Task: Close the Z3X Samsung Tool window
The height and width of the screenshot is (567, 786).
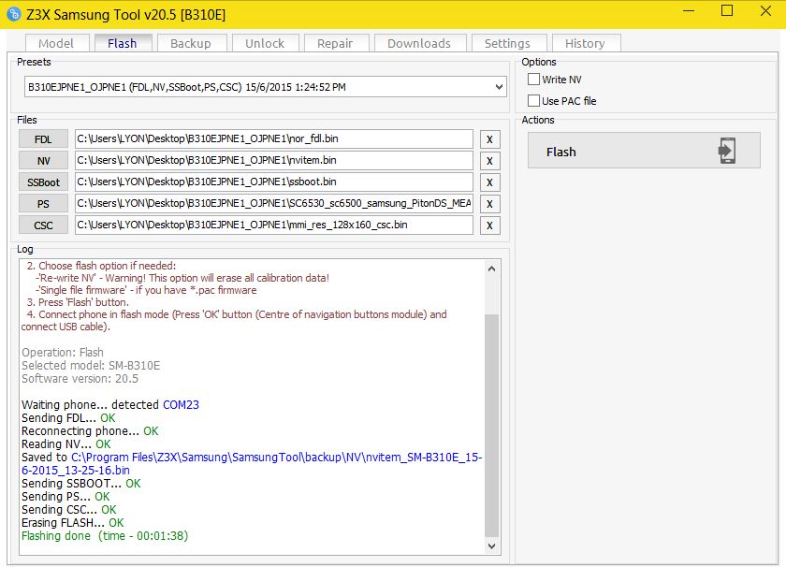Action: pos(765,11)
